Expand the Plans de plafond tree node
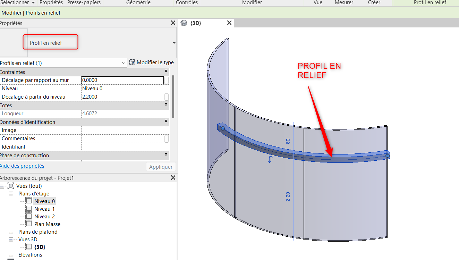Screen dimensions: 459x260 pyautogui.click(x=11, y=232)
